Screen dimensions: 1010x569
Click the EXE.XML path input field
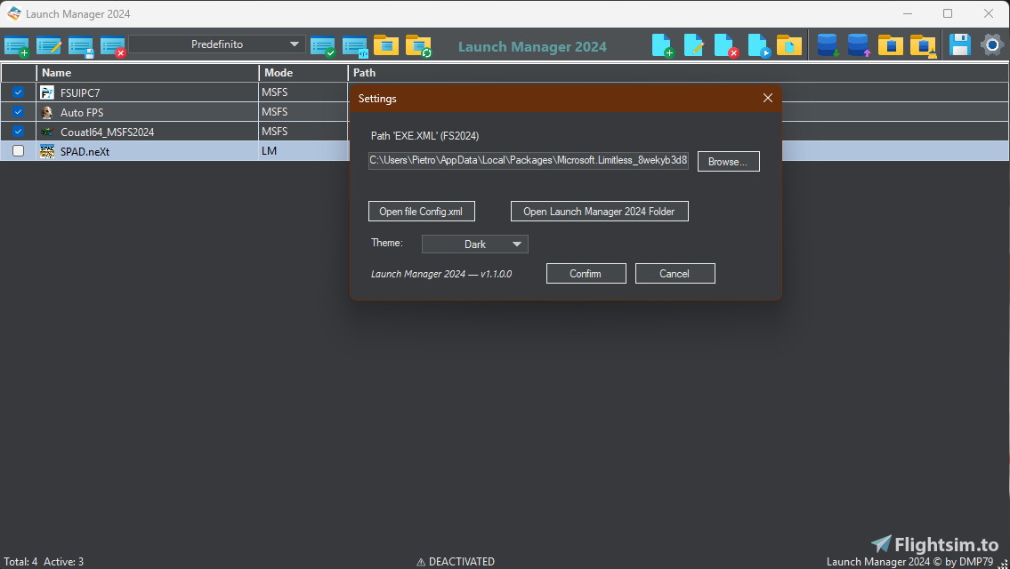(x=529, y=160)
